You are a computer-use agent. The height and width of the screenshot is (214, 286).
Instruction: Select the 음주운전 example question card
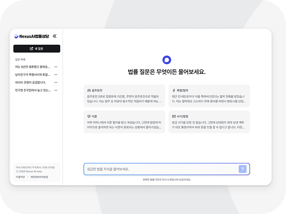[x=124, y=96]
